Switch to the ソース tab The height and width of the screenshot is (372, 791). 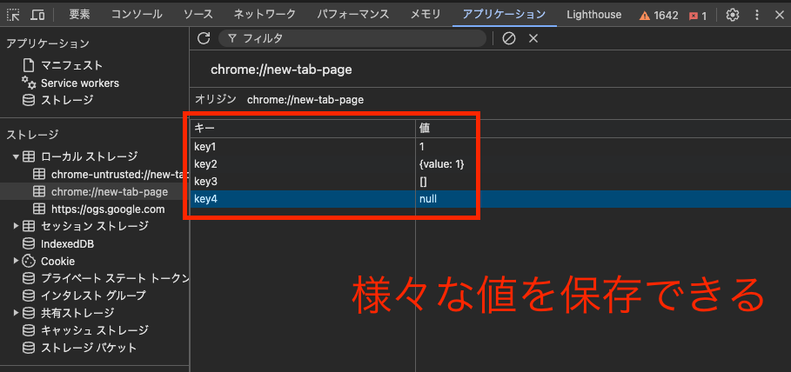tap(198, 15)
